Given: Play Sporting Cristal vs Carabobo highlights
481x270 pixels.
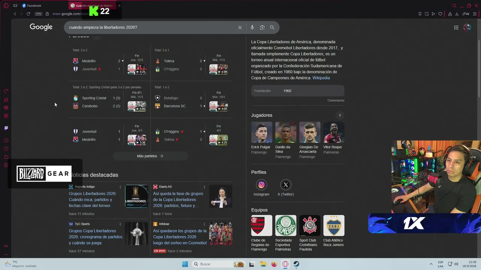Looking at the screenshot, I should point(137,106).
